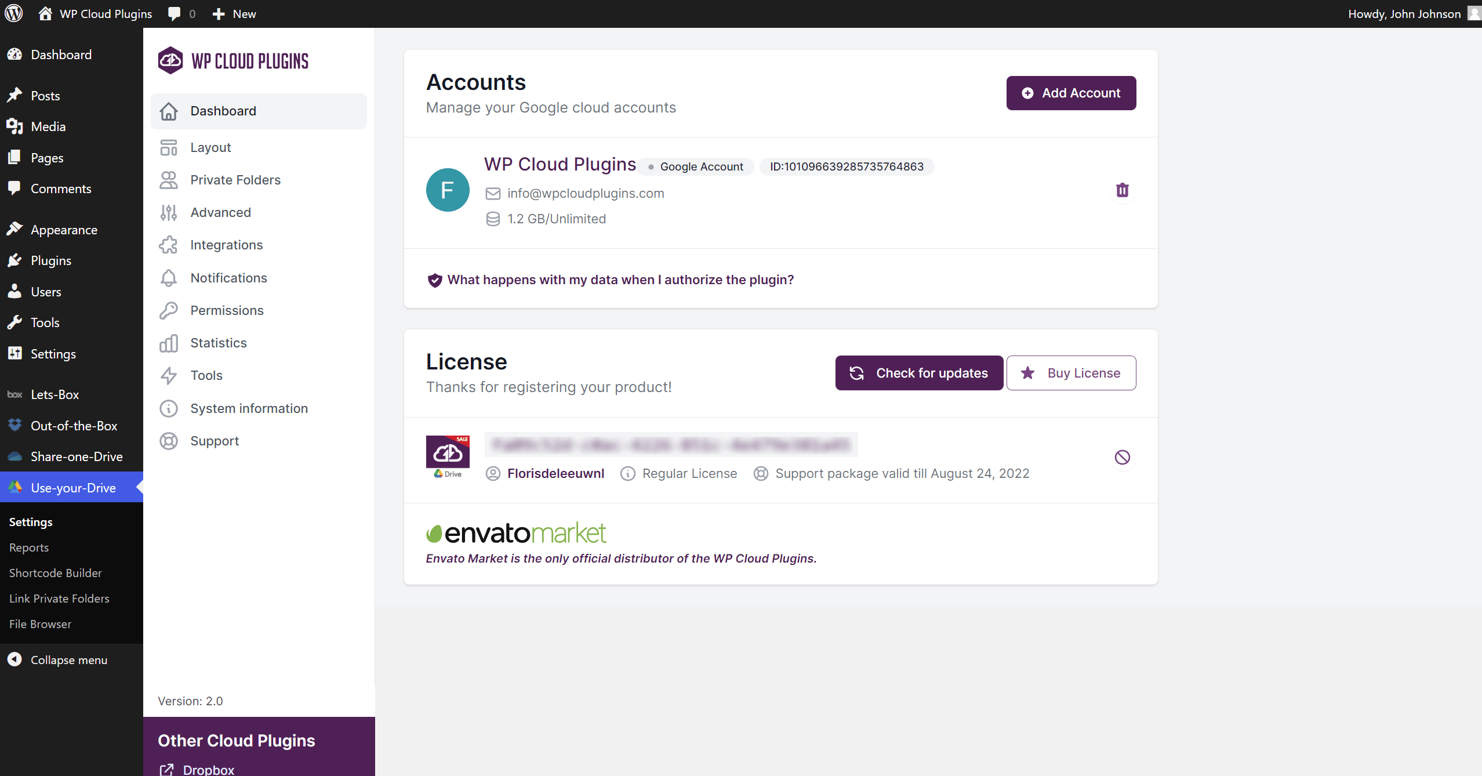This screenshot has width=1482, height=776.
Task: Click the Permissions key icon
Action: point(169,311)
